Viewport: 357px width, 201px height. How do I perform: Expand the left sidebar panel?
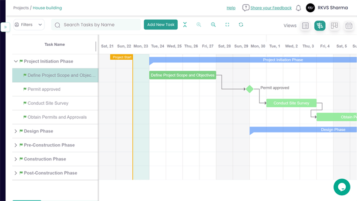click(5, 27)
